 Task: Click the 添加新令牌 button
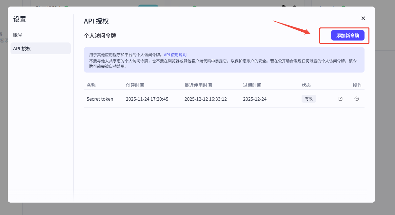click(x=347, y=36)
